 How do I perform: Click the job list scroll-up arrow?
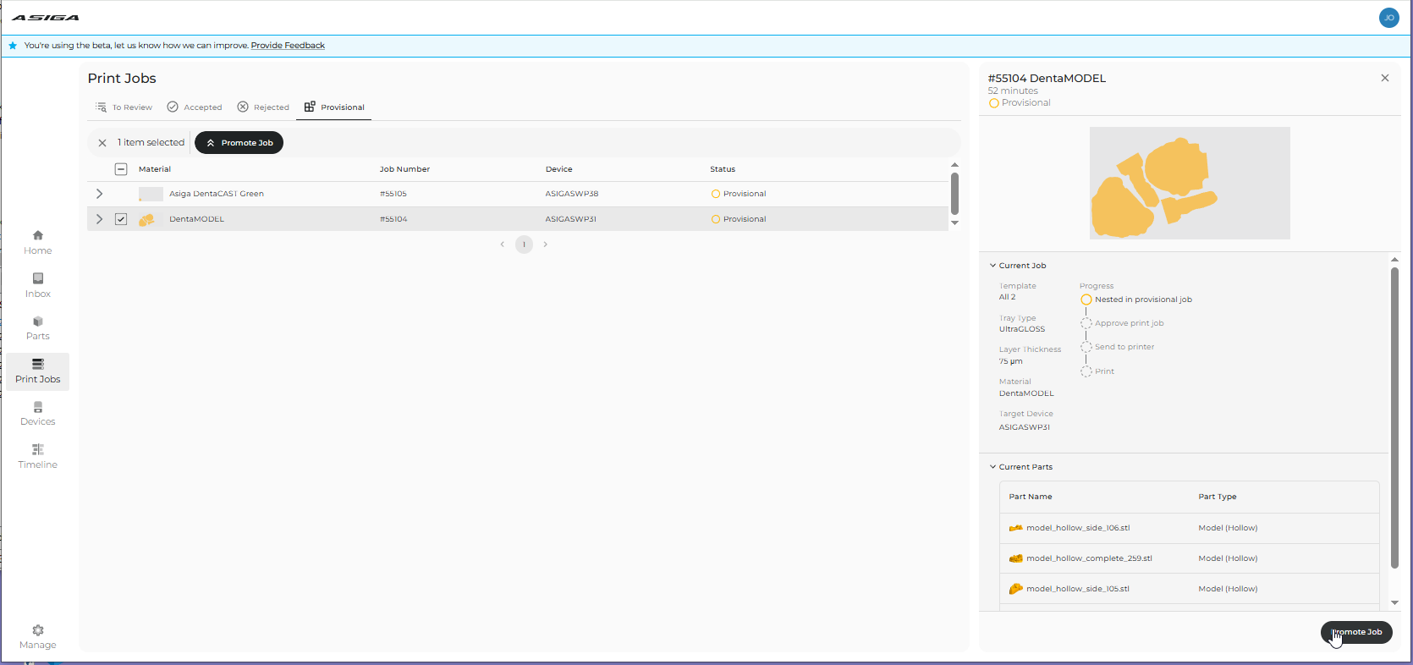click(x=954, y=165)
